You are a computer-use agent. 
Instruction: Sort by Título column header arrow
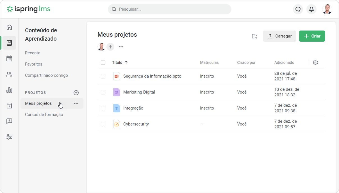(x=126, y=62)
